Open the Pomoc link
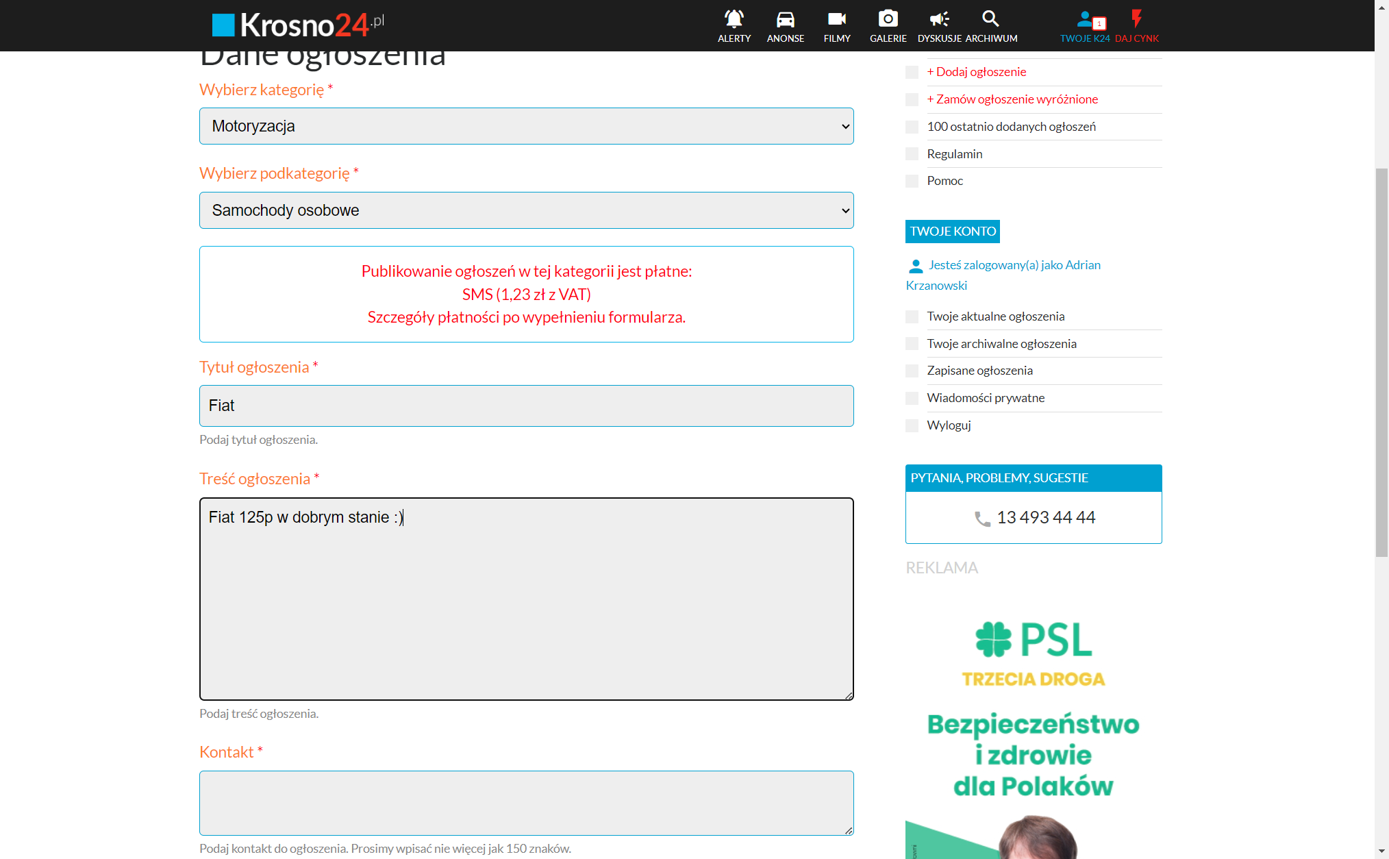The image size is (1389, 859). point(944,181)
